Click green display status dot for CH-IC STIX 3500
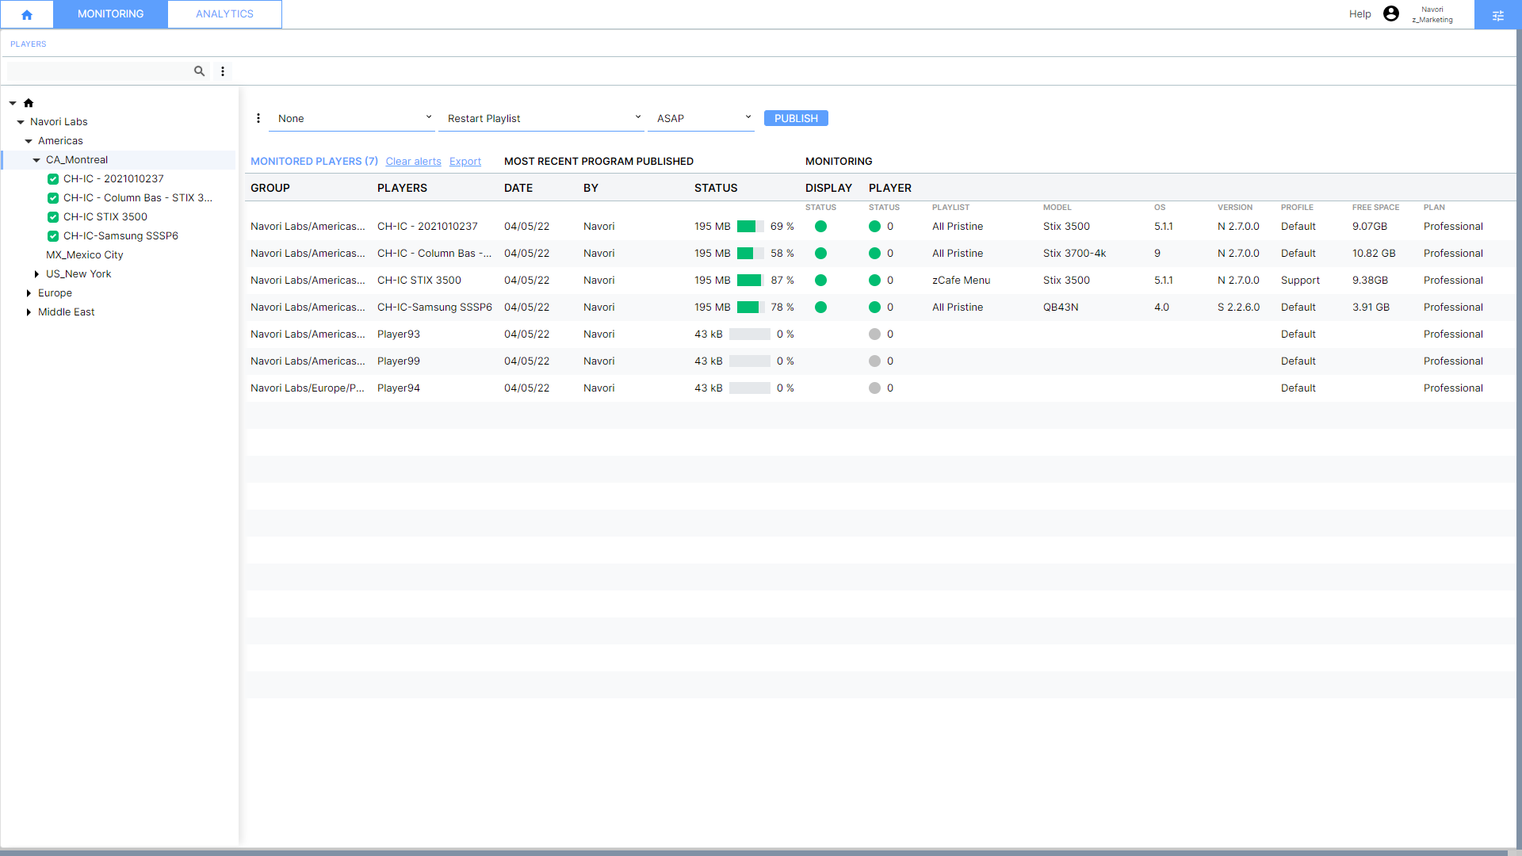Image resolution: width=1522 pixels, height=856 pixels. point(820,281)
